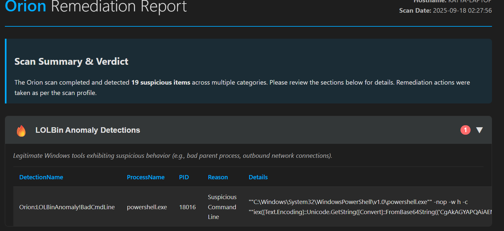
Task: Click the Suspicious Command Line reason cell
Action: click(222, 207)
